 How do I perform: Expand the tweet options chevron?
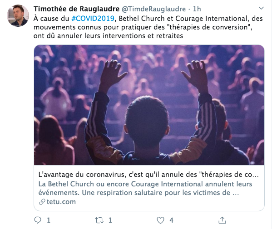261,8
